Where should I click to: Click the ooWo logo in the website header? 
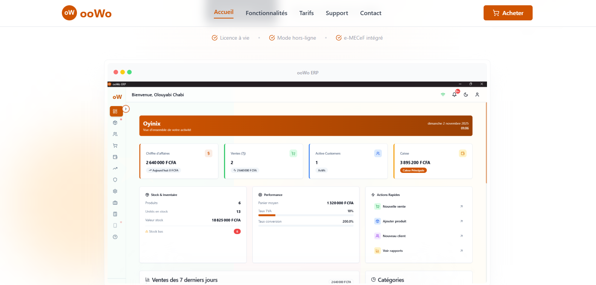click(87, 13)
